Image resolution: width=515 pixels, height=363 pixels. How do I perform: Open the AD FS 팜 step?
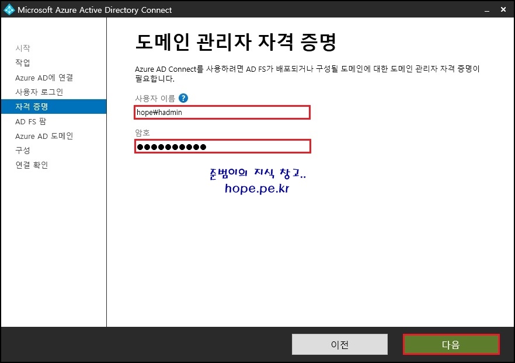coord(30,121)
